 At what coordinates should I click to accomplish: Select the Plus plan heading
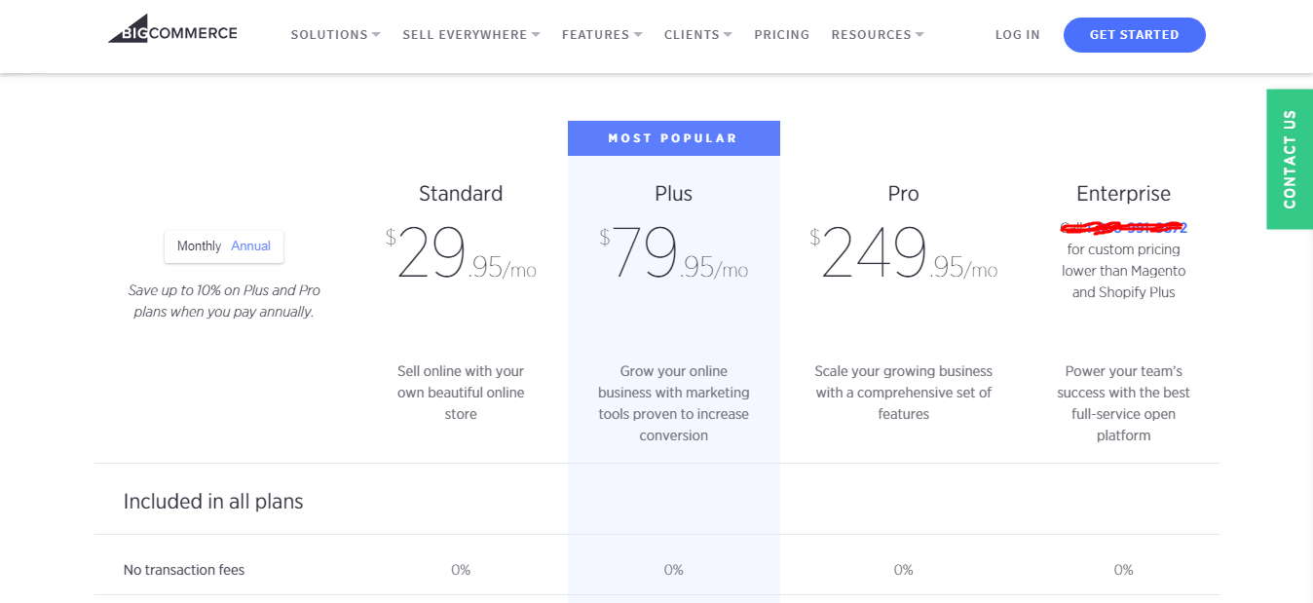[x=673, y=194]
